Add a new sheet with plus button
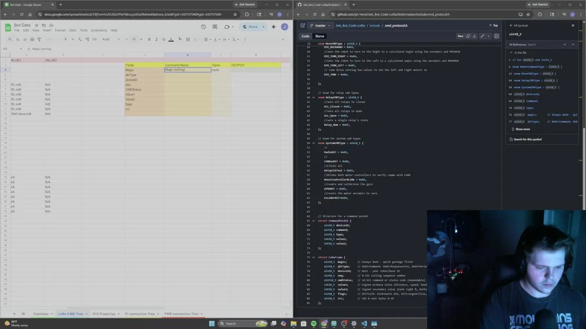This screenshot has width=586, height=329. tap(14, 314)
